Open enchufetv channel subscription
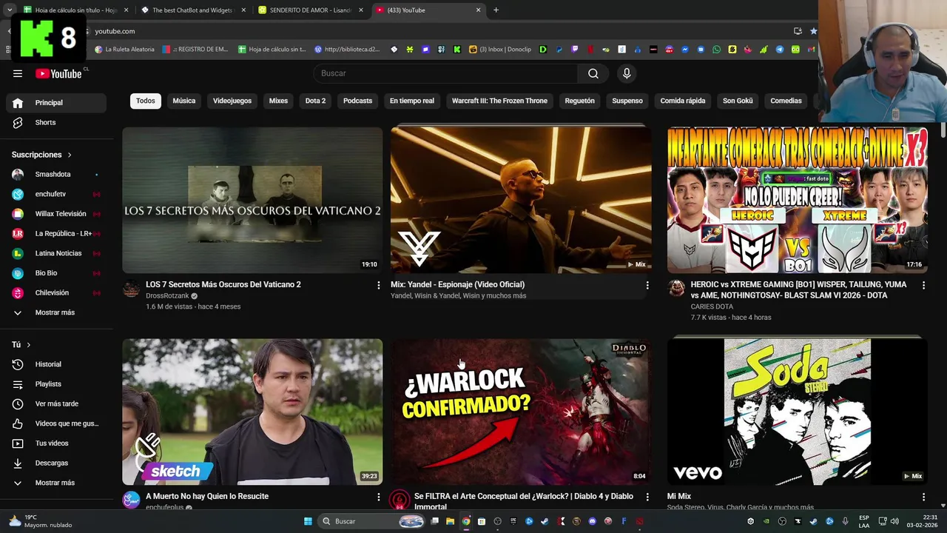 (56, 194)
